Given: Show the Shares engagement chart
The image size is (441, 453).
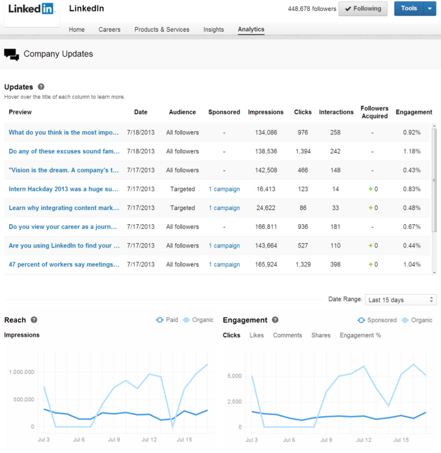Looking at the screenshot, I should coord(321,335).
